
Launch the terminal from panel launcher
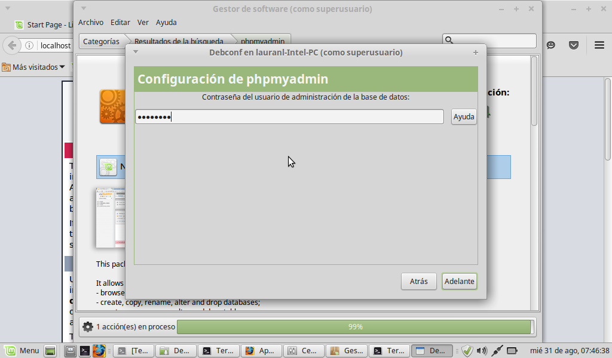tap(85, 351)
